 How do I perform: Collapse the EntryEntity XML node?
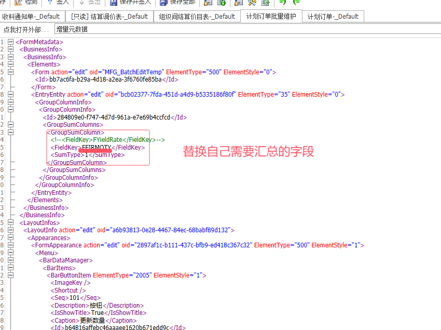click(10, 95)
